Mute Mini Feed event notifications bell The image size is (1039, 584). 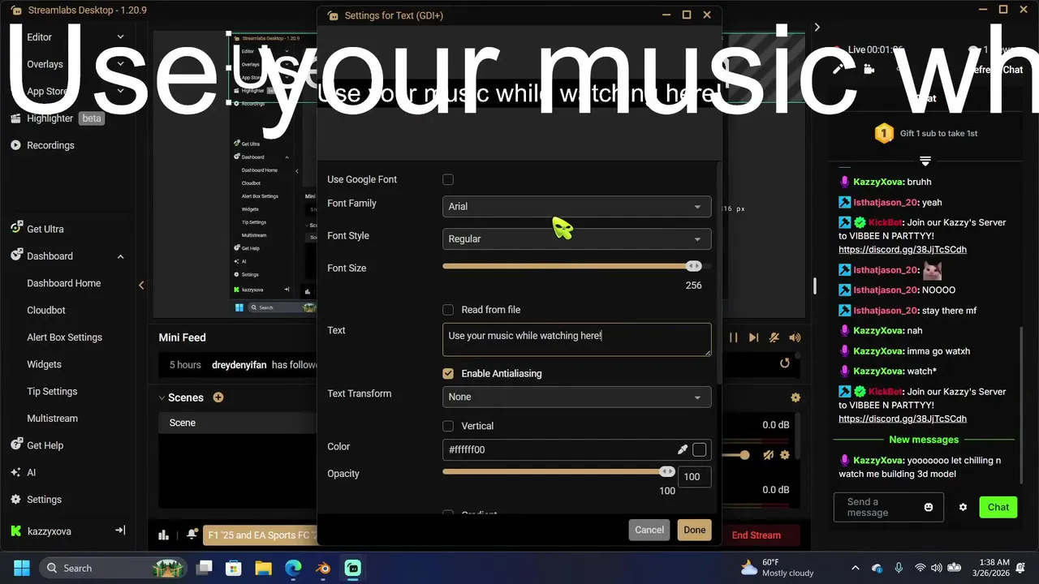774,337
